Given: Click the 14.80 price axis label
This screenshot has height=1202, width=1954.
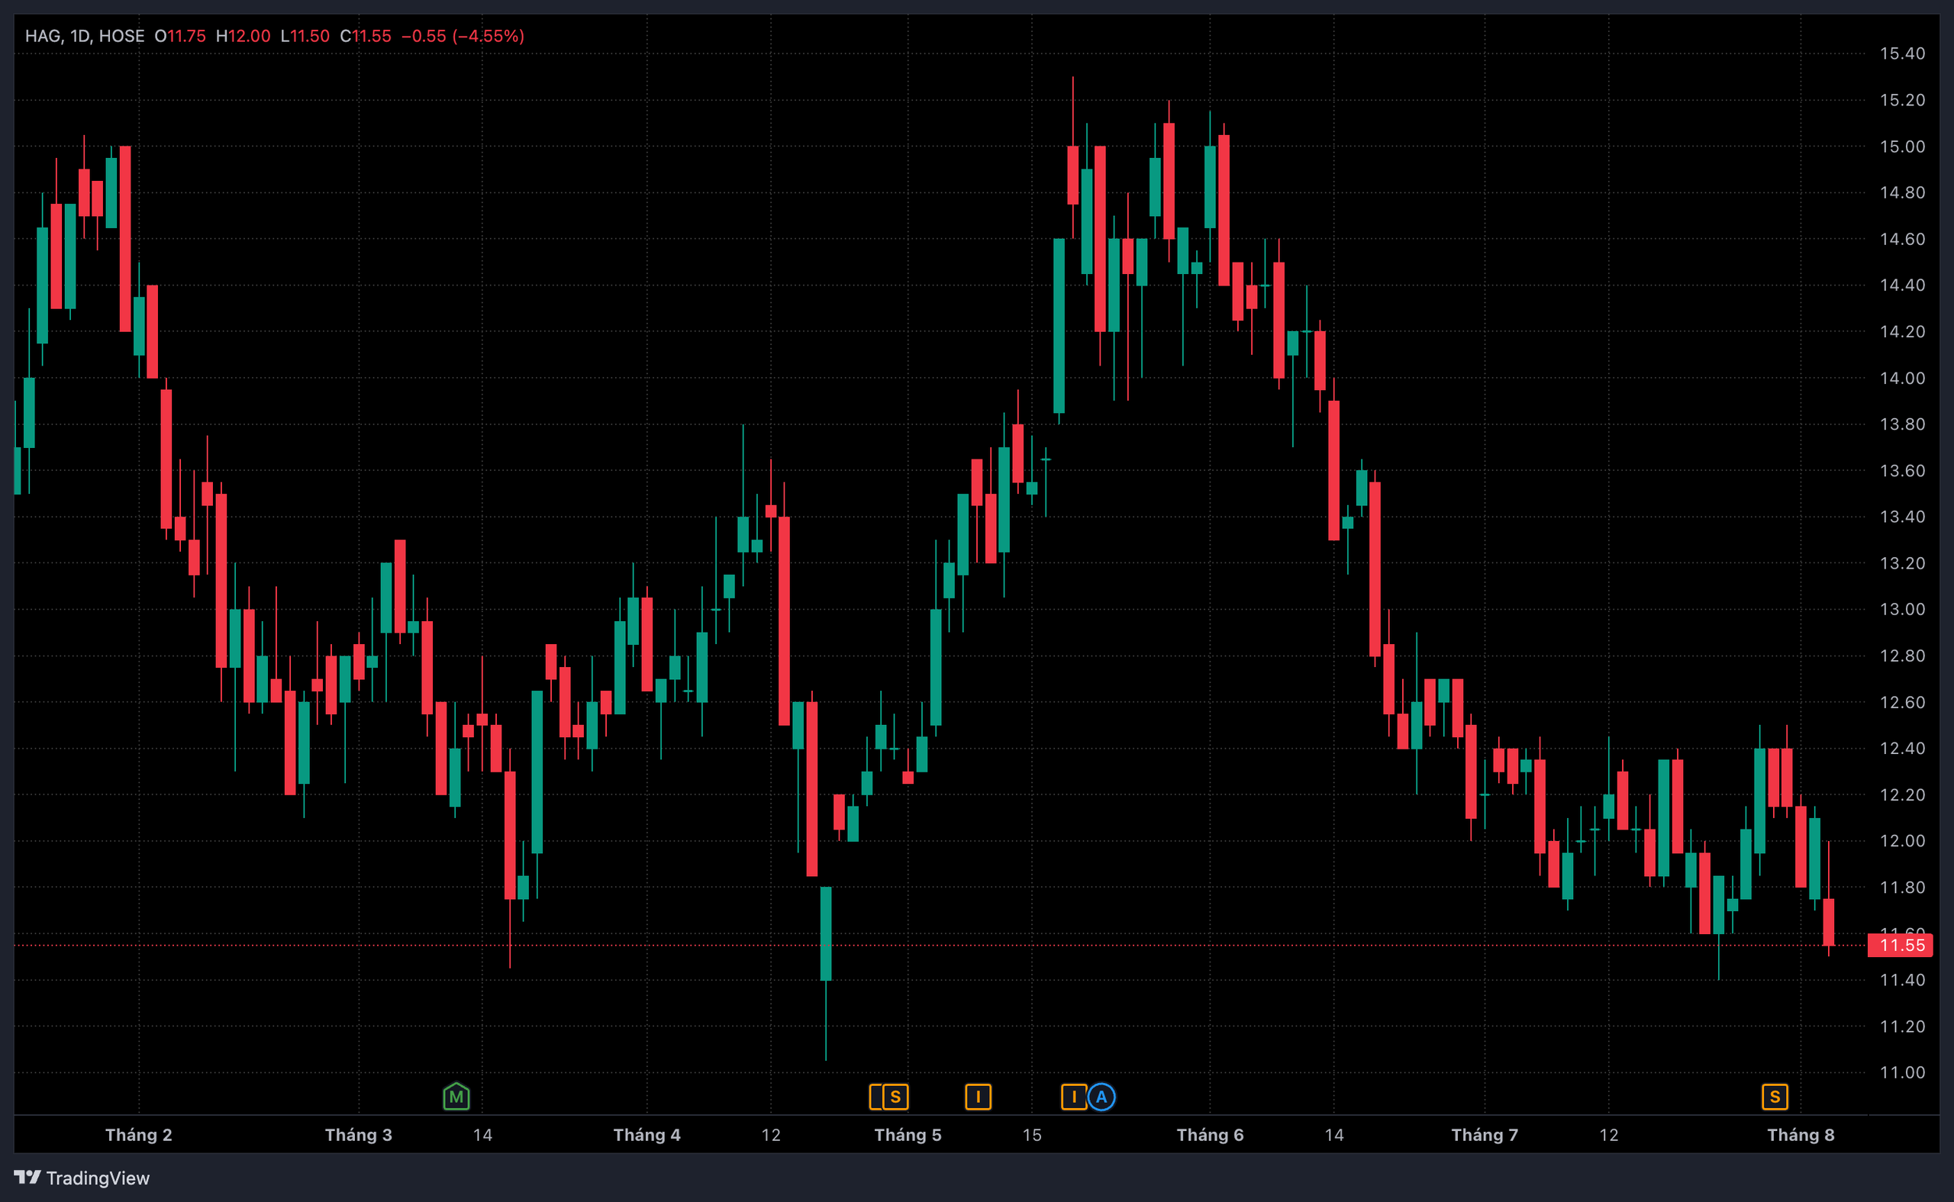Looking at the screenshot, I should coord(1902,192).
